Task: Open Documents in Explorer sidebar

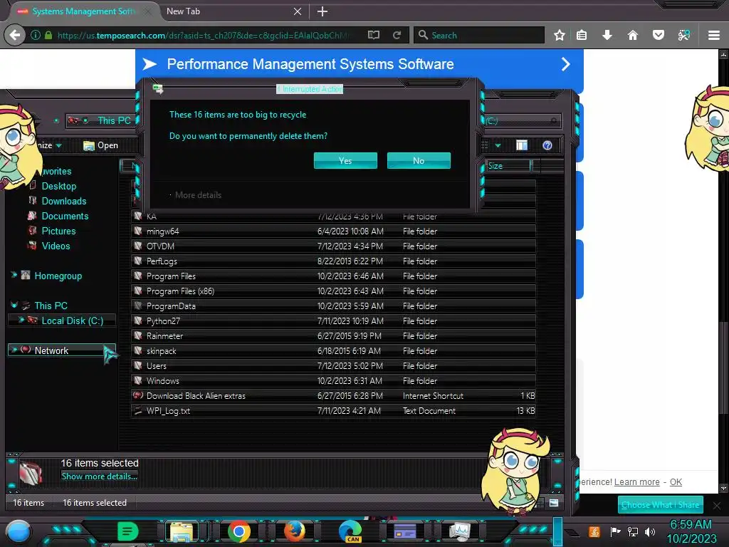Action: point(65,216)
